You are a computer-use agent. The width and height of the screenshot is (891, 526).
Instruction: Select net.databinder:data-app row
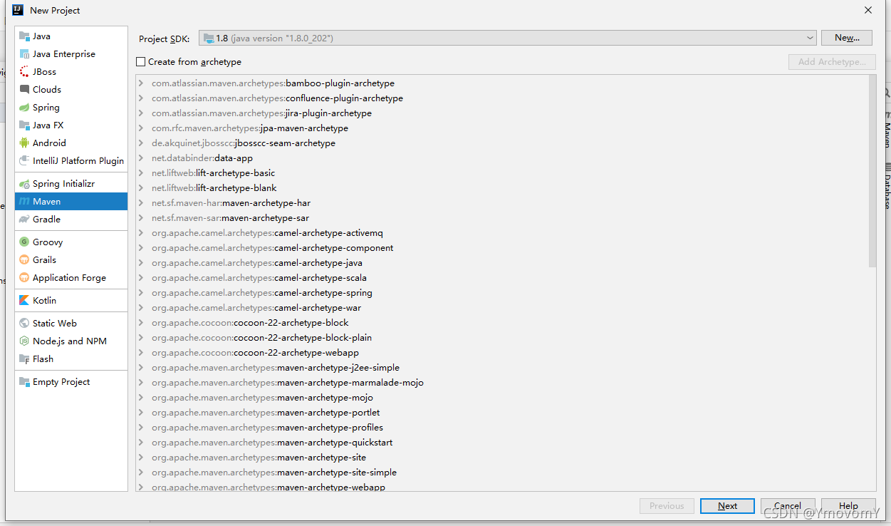point(502,158)
